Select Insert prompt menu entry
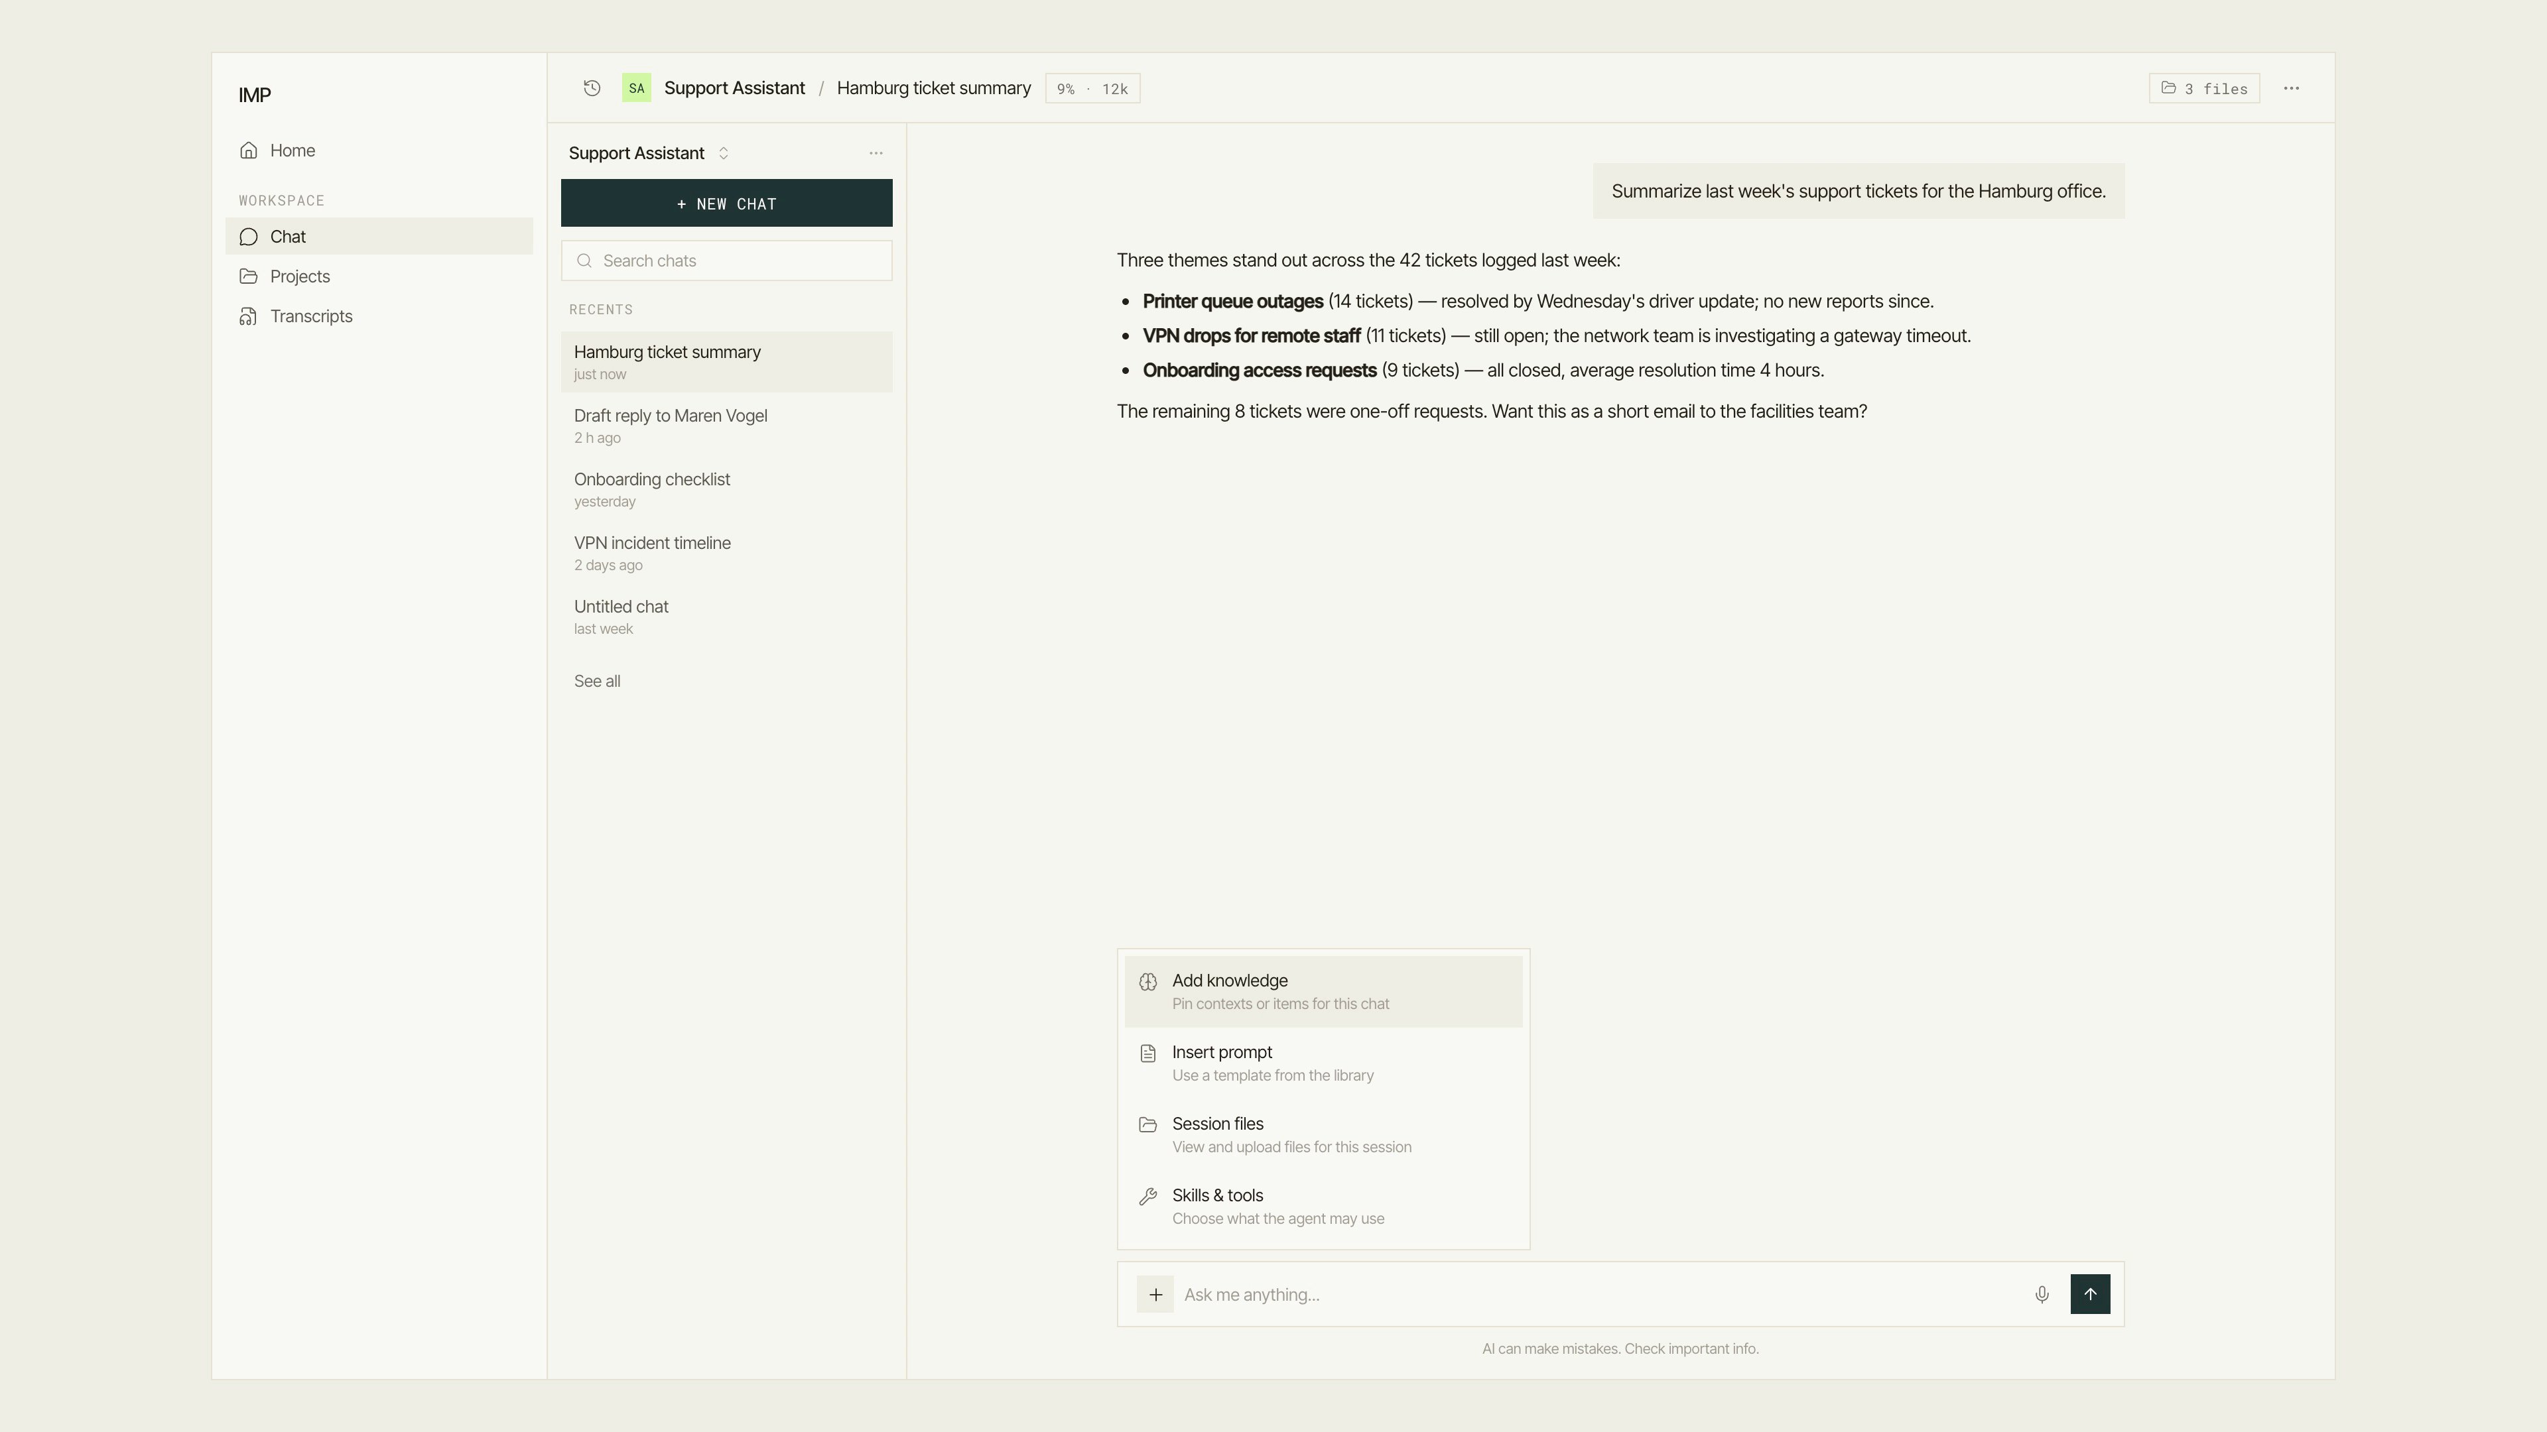 coord(1323,1063)
